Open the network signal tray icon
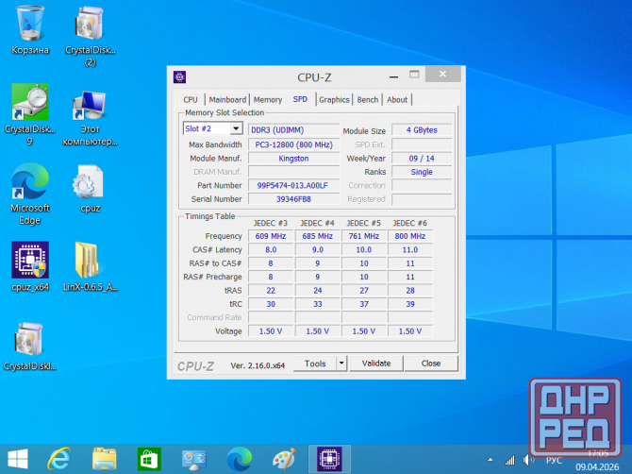Viewport: 632px width, 474px height. coord(510,460)
